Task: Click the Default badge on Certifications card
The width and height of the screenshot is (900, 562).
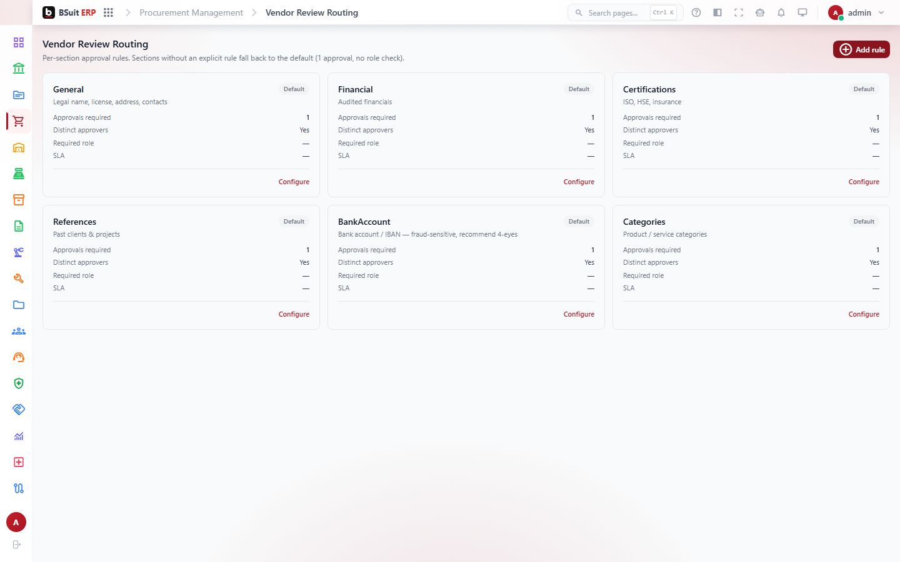Action: [864, 89]
